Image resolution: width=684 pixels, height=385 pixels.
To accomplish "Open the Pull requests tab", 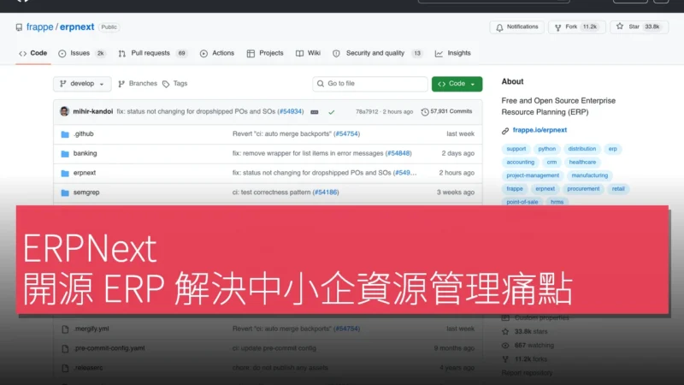I will (153, 53).
